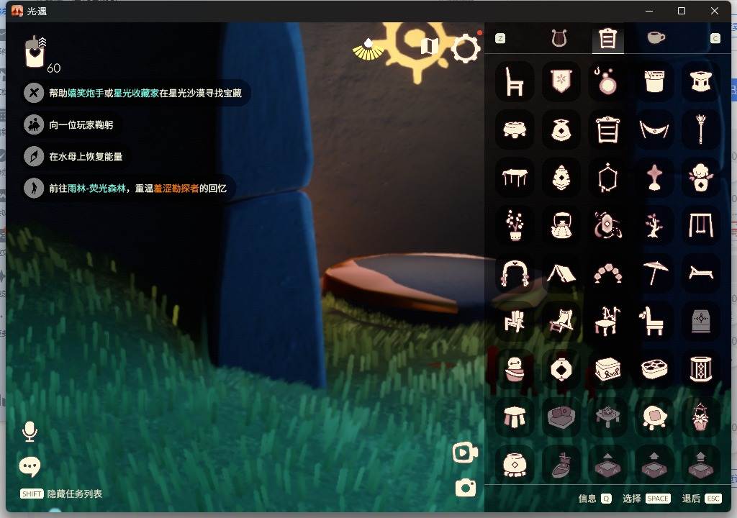Select the standing torch broom item
Image resolution: width=737 pixels, height=518 pixels.
coord(701,129)
